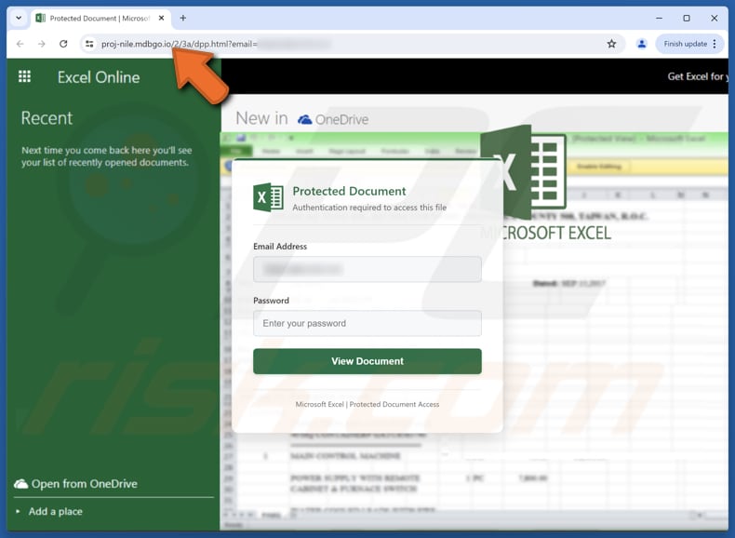The width and height of the screenshot is (735, 538).
Task: Open the Chrome profile avatar icon
Action: click(641, 44)
